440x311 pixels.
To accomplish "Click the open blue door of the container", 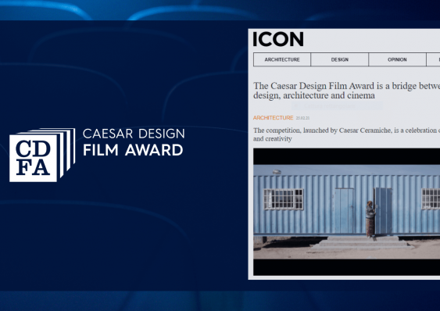I will tap(383, 211).
